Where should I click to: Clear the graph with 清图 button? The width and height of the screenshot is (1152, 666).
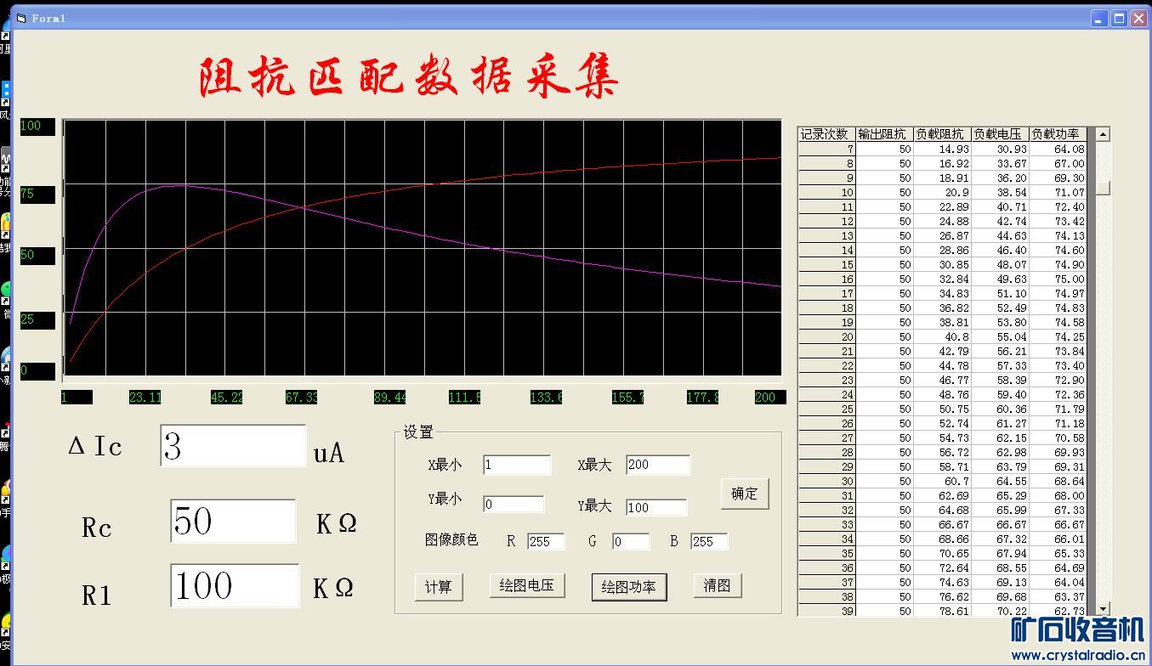coord(718,585)
